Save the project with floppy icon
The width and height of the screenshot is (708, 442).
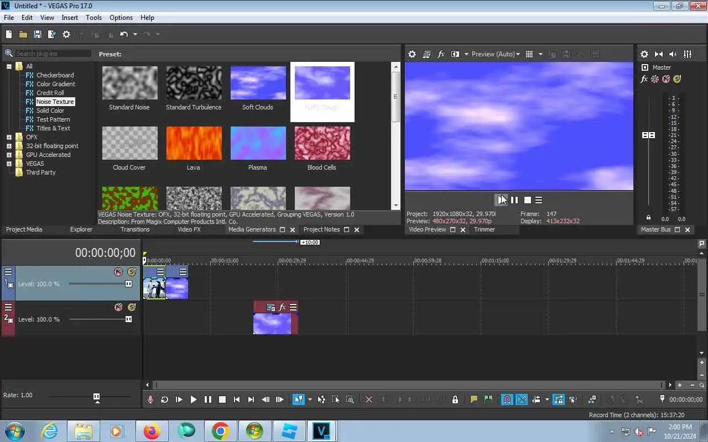tap(38, 34)
